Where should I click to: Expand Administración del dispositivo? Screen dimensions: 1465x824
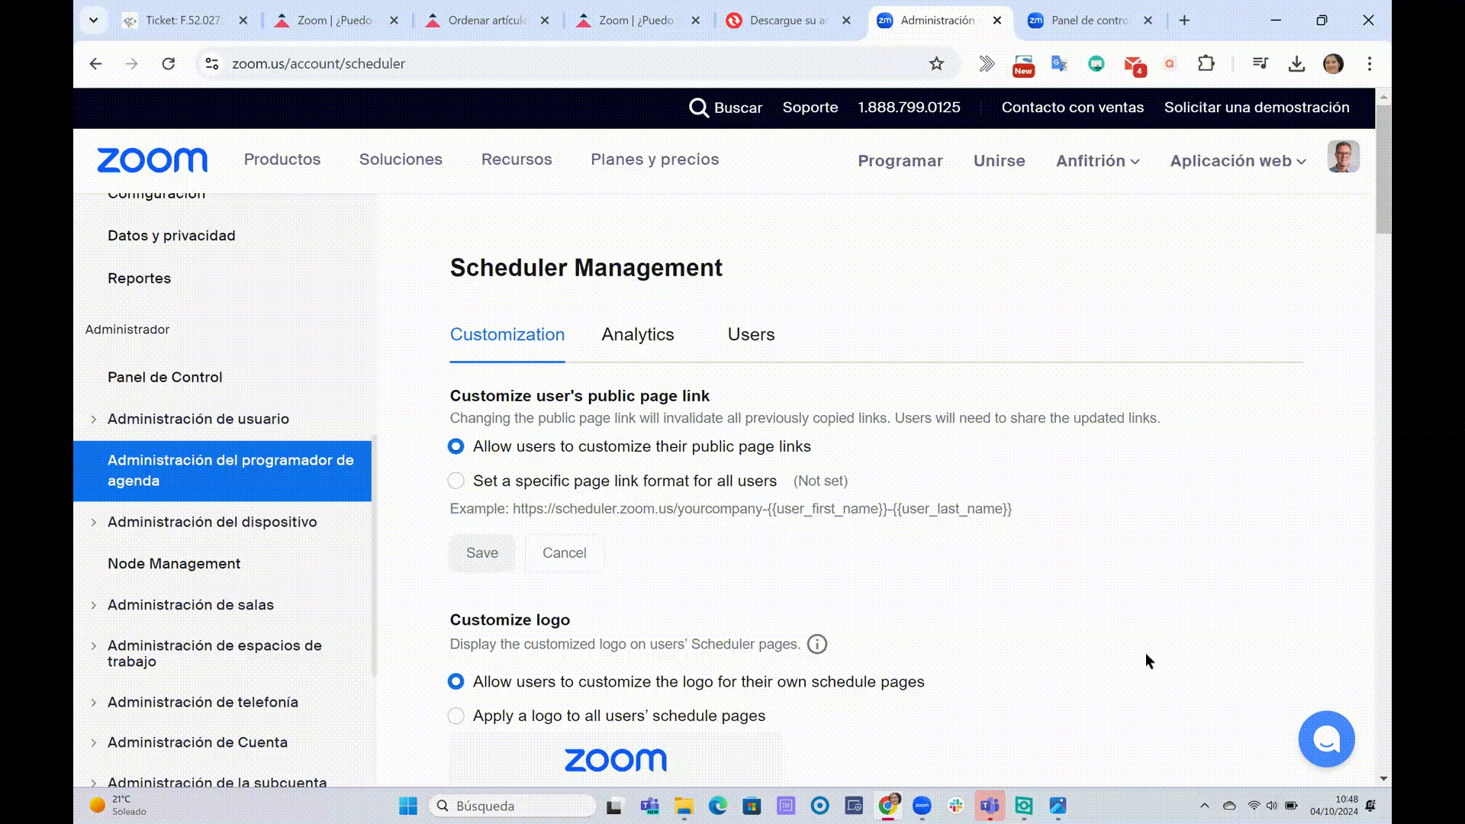tap(93, 523)
